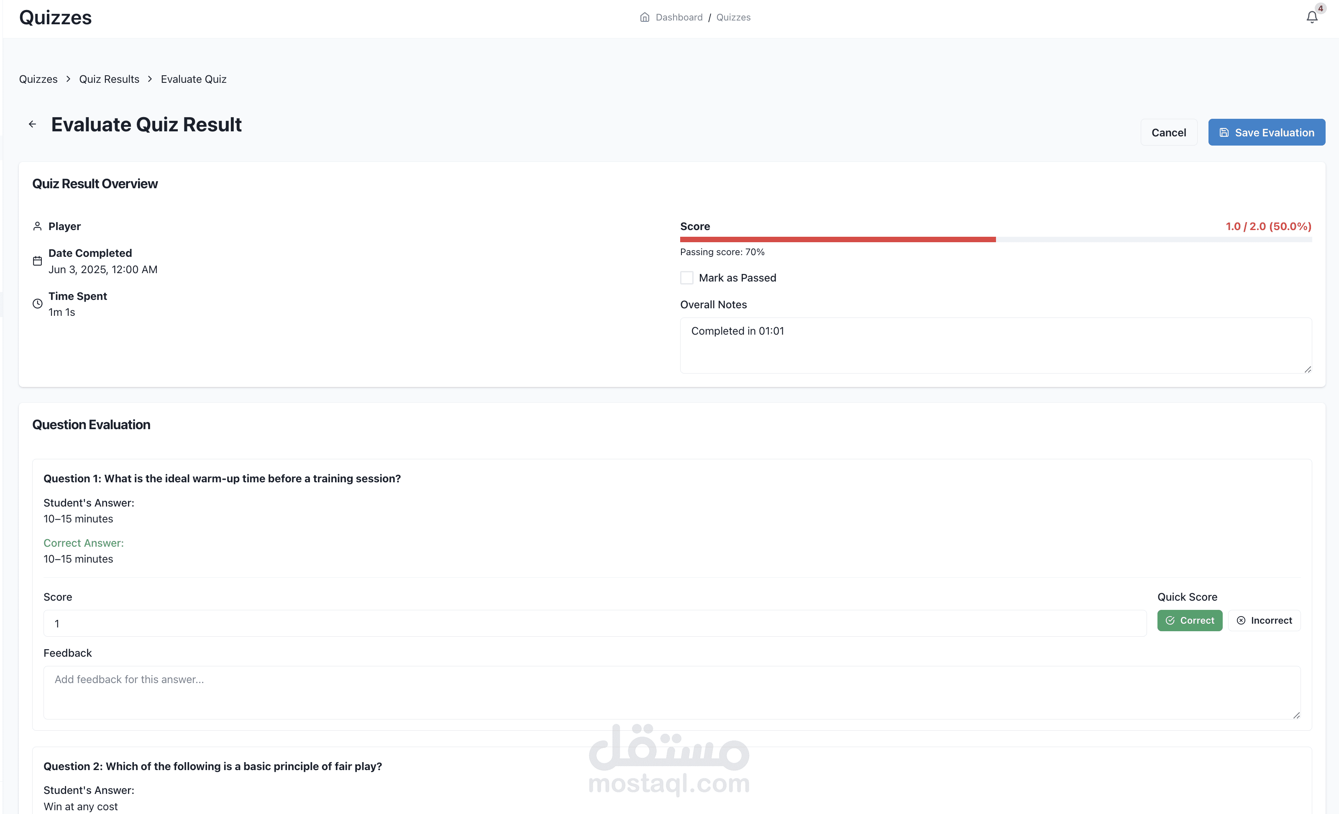Click the chevron after Quiz Results breadcrumb
Screen dimensions: 1339x814
click(150, 79)
